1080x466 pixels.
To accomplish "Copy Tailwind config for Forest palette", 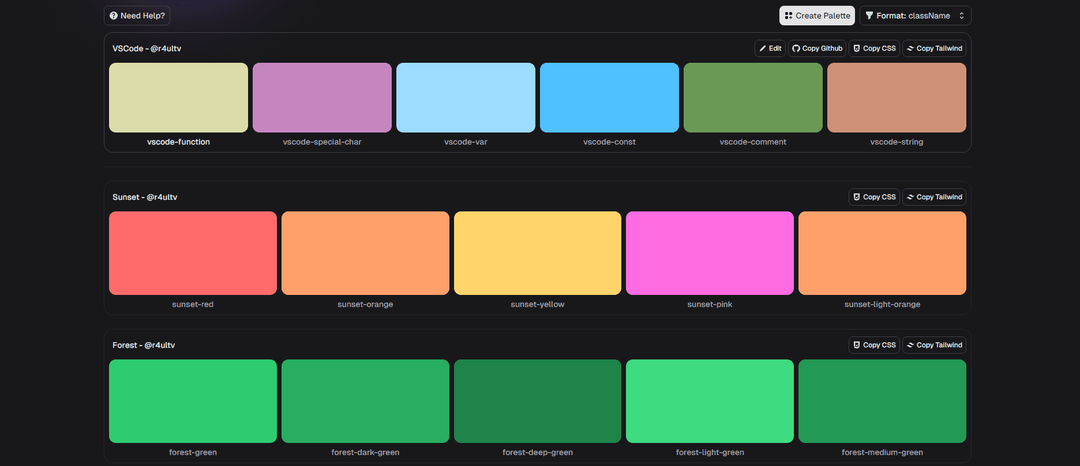I will coord(934,345).
